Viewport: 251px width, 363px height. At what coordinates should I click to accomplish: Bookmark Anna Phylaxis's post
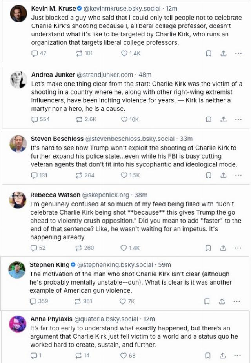pyautogui.click(x=208, y=356)
